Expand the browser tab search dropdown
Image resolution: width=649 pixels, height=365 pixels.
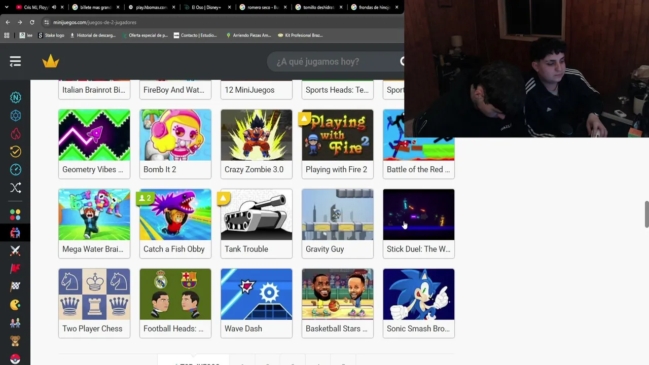[x=6, y=7]
